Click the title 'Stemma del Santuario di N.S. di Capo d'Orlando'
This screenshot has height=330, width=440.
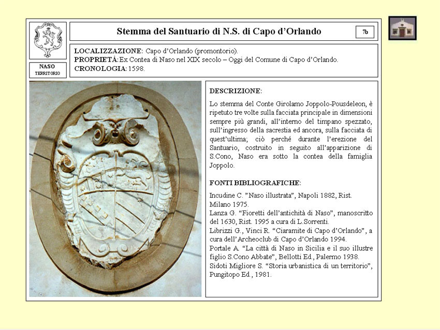219,31
